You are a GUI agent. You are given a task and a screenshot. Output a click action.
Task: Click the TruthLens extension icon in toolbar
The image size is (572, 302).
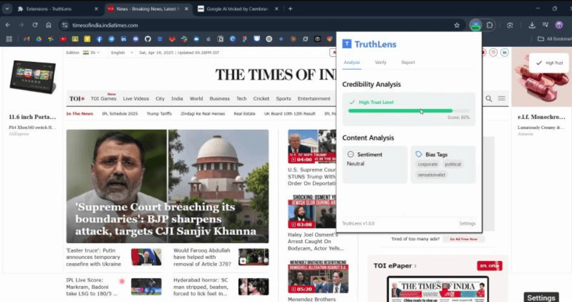[475, 25]
